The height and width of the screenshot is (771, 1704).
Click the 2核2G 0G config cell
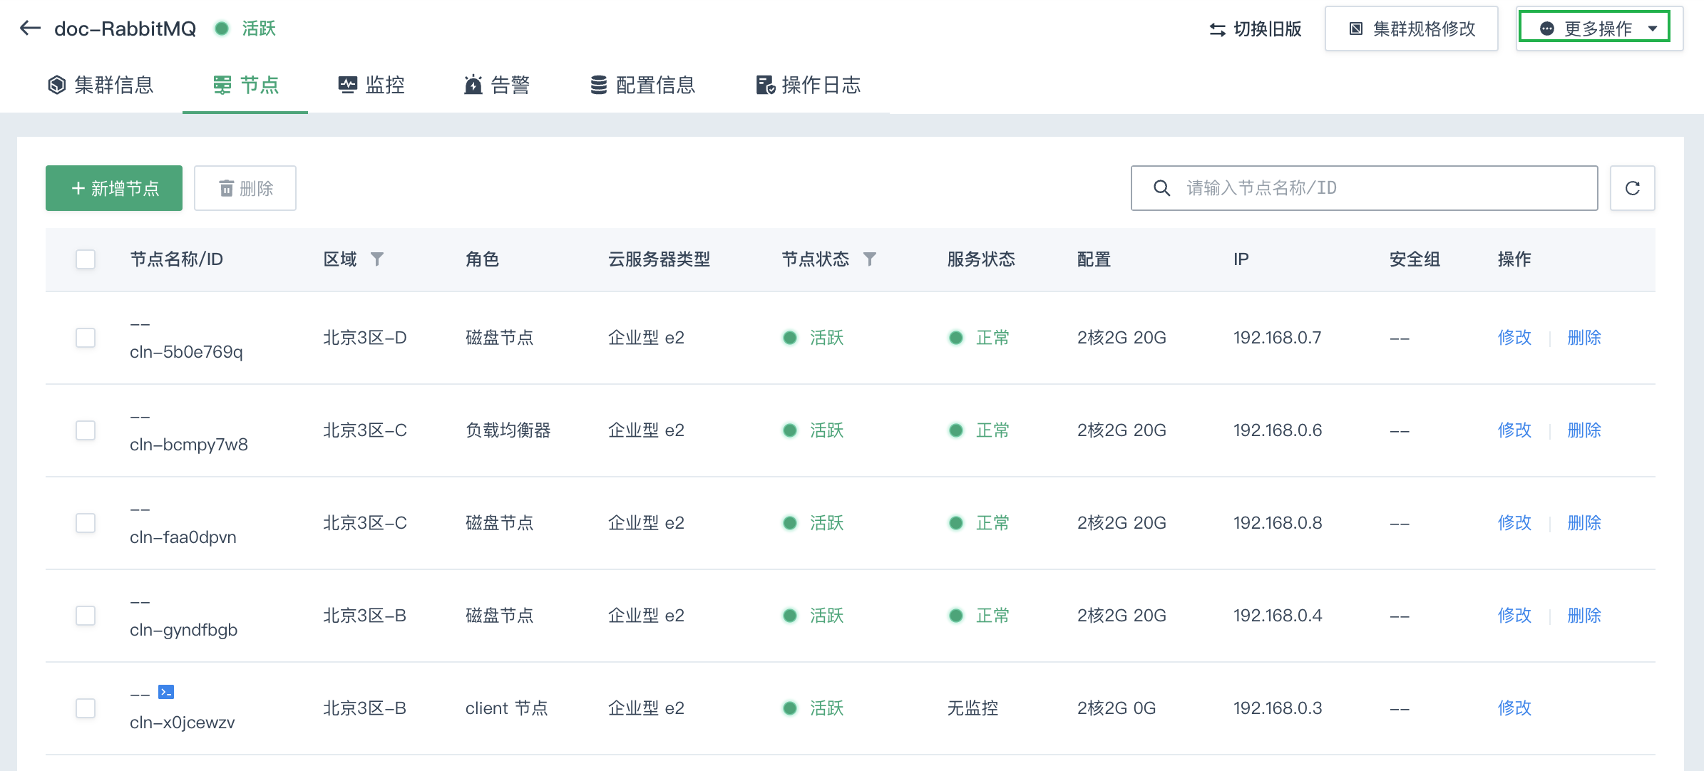coord(1117,708)
